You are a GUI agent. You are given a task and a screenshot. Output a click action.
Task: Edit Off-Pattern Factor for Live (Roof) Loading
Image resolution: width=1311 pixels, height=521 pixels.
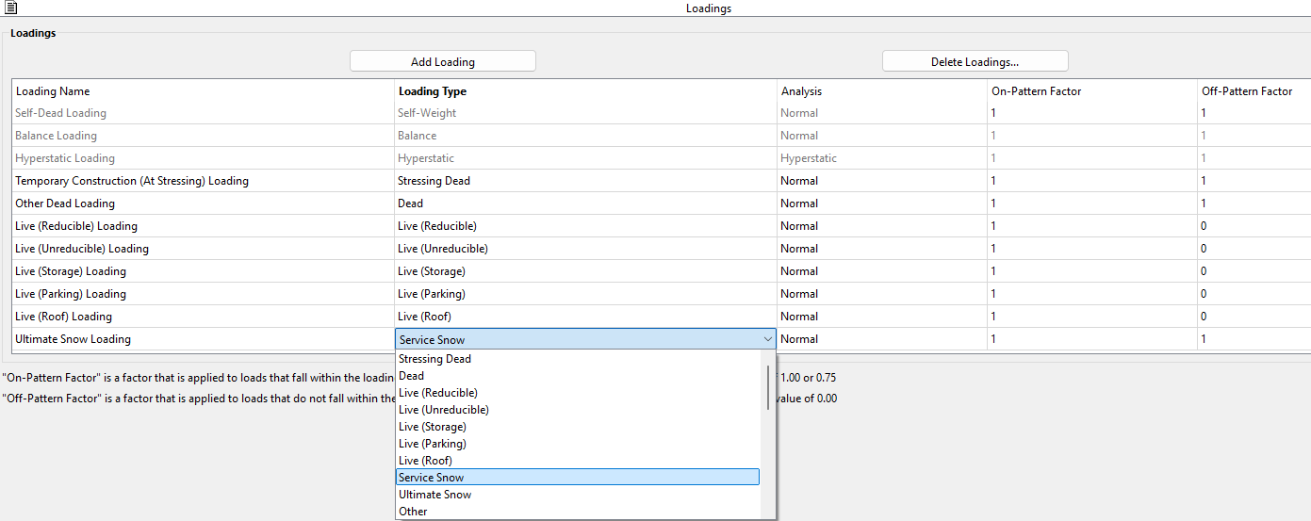pyautogui.click(x=1254, y=317)
